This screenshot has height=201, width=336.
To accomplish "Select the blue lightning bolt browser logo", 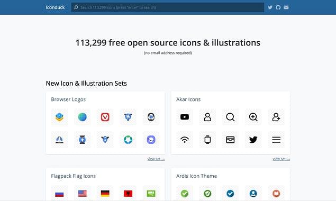I will pyautogui.click(x=83, y=140).
